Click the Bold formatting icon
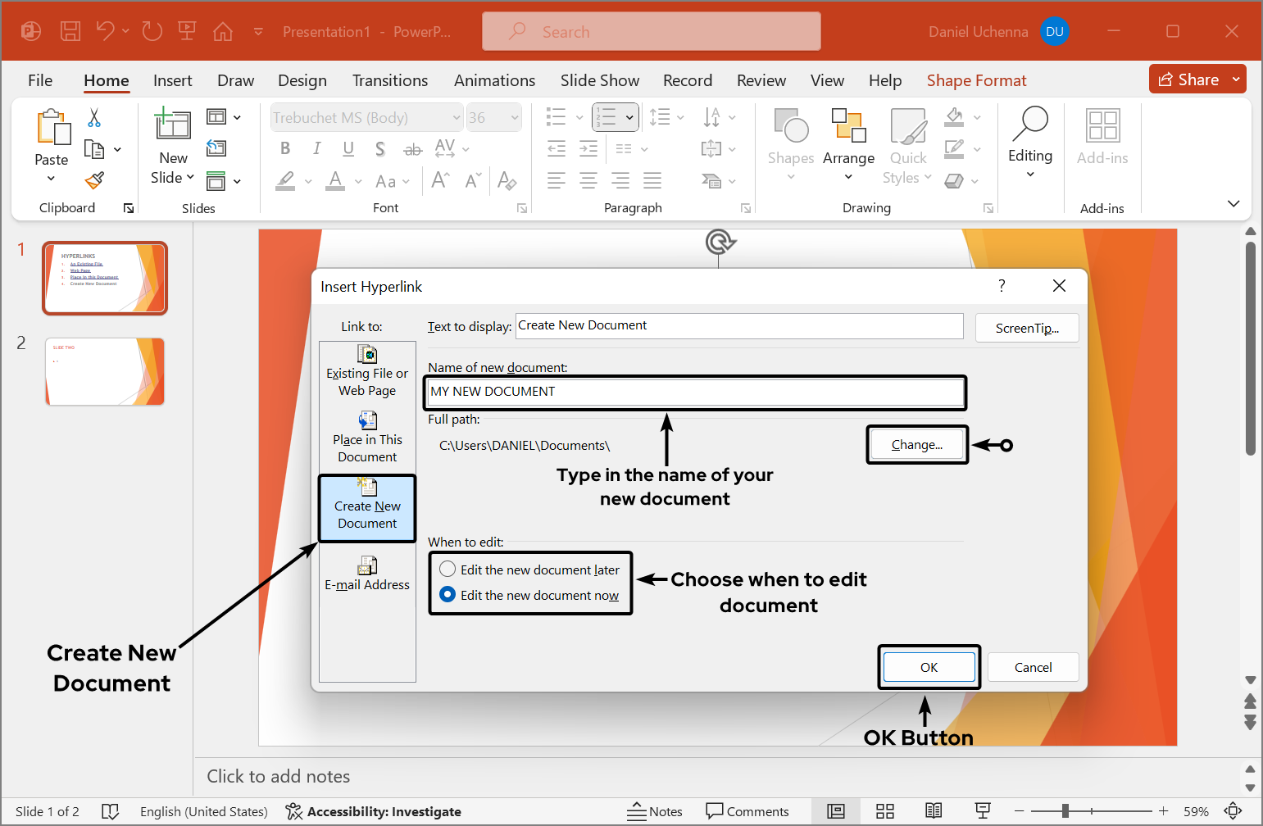 [x=285, y=148]
